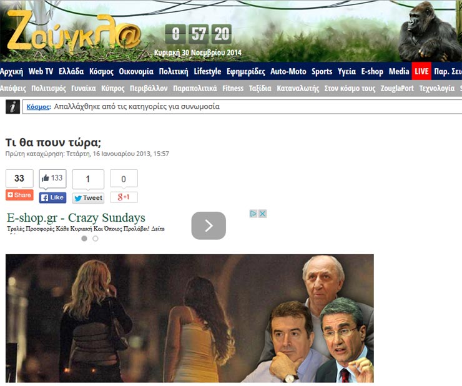
Task: Click the Google +1 button
Action: (124, 197)
